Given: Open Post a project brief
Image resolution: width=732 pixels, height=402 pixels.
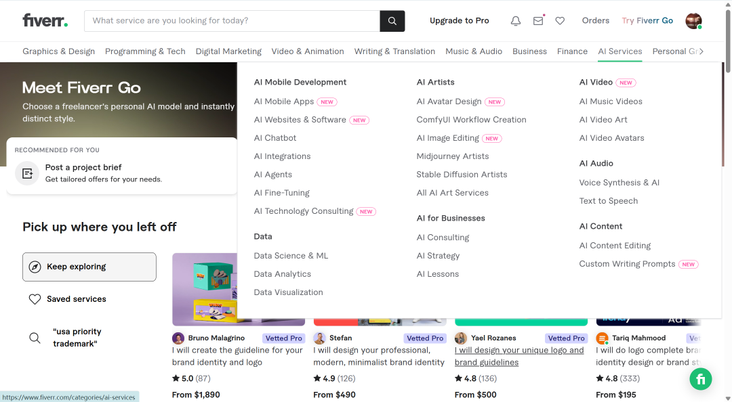Looking at the screenshot, I should click(83, 167).
